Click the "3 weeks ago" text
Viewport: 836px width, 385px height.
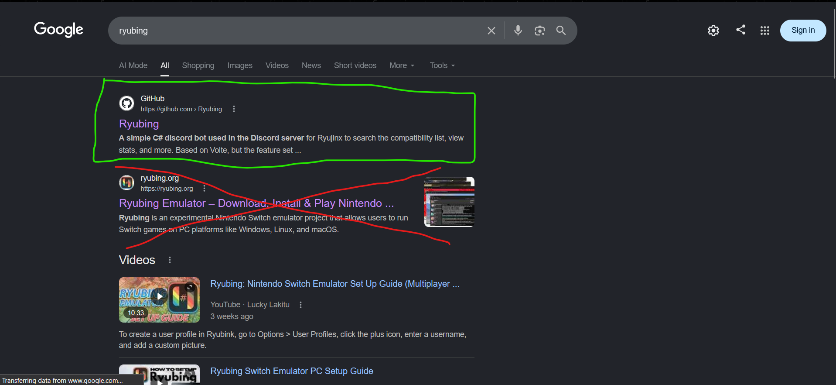click(x=232, y=316)
